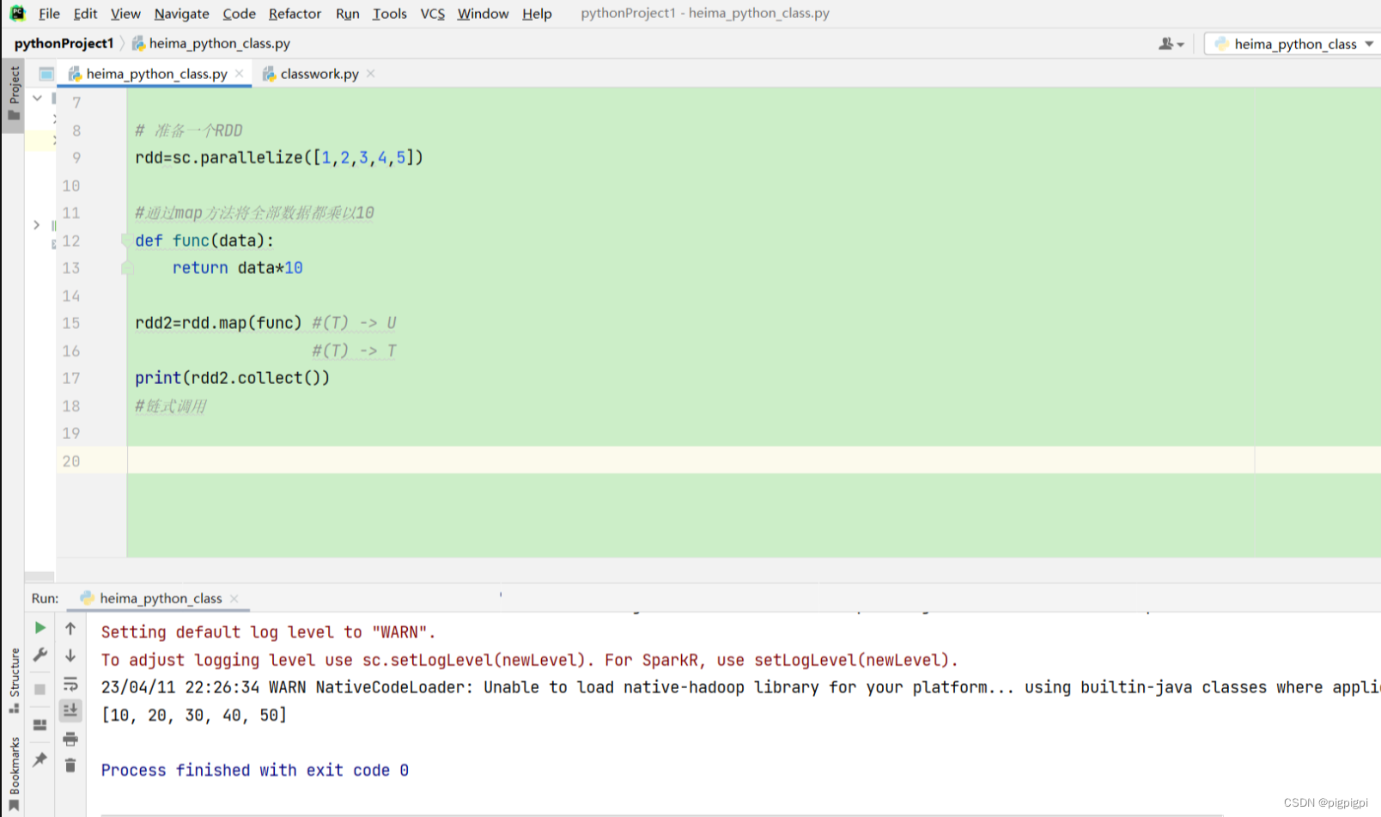Click the stop process square icon
Viewport: 1381px width, 817px height.
click(40, 689)
